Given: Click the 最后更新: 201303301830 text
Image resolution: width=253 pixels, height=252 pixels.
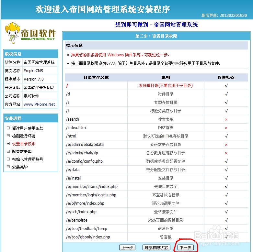Looking at the screenshot, I should tap(224, 15).
